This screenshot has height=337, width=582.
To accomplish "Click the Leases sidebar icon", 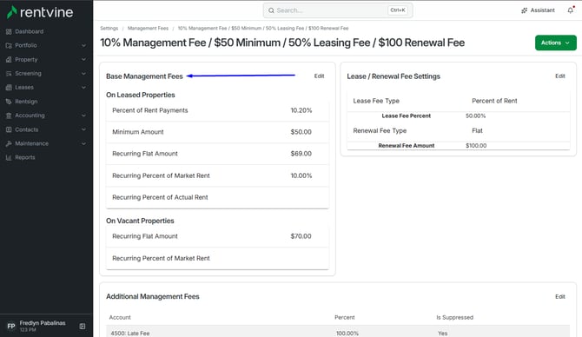I will click(9, 87).
